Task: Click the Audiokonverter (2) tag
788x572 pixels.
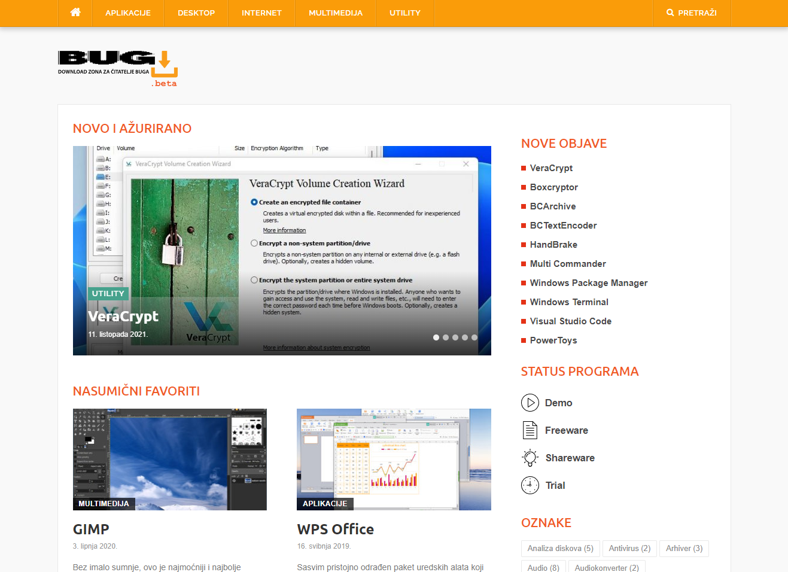Action: click(x=607, y=567)
